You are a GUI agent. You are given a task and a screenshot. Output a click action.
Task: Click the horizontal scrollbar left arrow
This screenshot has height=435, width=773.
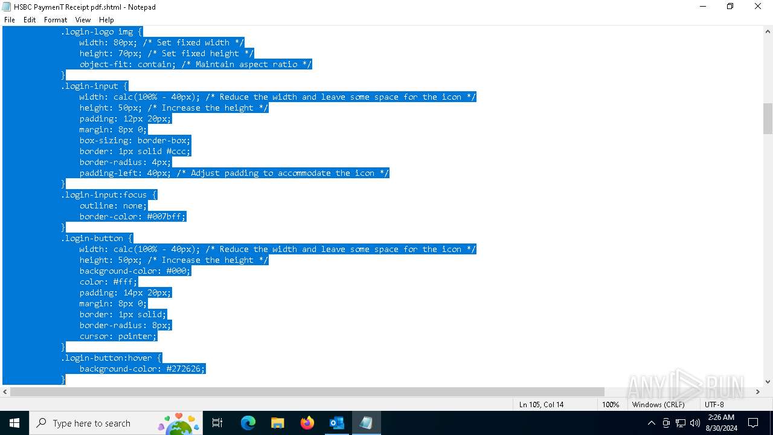point(5,391)
